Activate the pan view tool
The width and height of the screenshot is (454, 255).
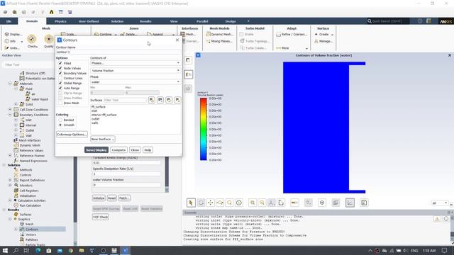[x=211, y=203]
